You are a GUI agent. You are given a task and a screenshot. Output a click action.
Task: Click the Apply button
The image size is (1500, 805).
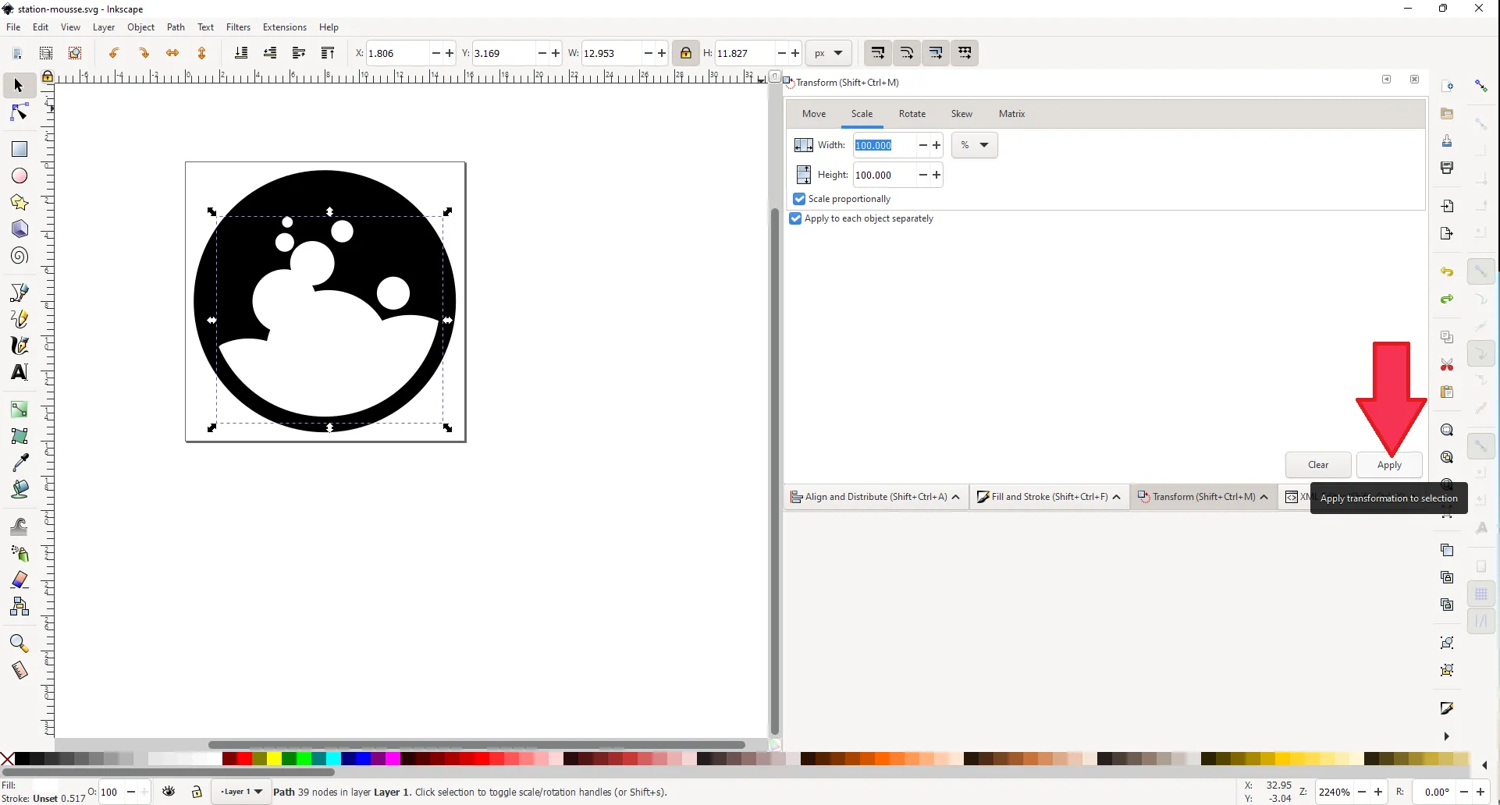1388,465
